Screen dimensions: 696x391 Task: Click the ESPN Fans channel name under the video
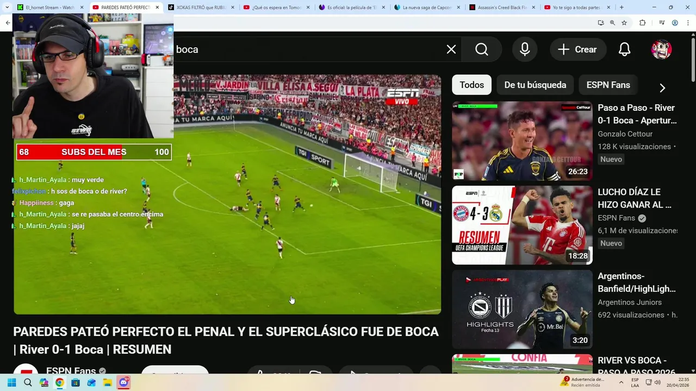(71, 370)
